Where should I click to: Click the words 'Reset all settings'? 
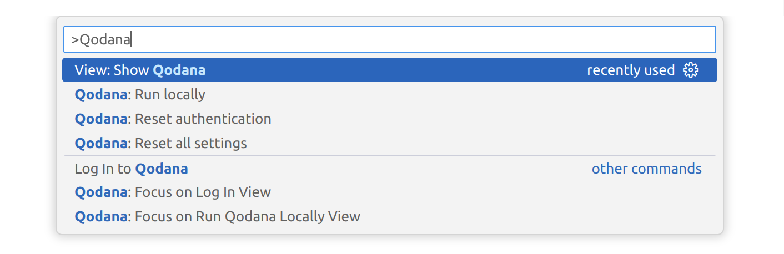191,144
